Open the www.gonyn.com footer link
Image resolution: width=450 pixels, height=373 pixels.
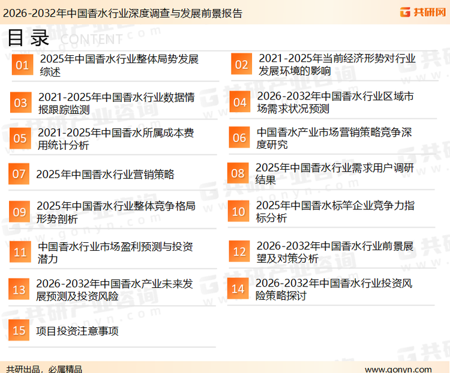[398, 369]
